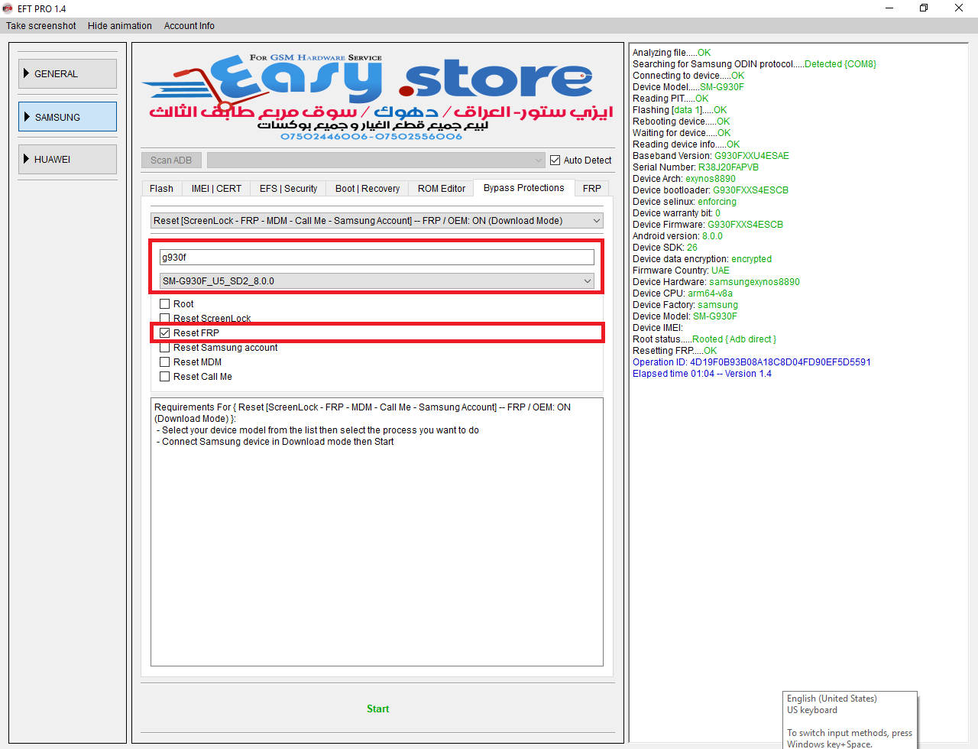
Task: Switch to the ROM Editor tab
Action: (x=442, y=189)
